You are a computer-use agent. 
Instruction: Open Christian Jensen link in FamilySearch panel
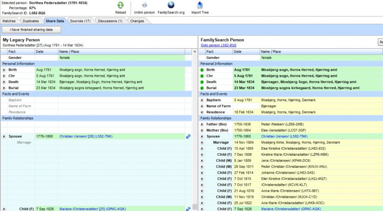[284, 137]
